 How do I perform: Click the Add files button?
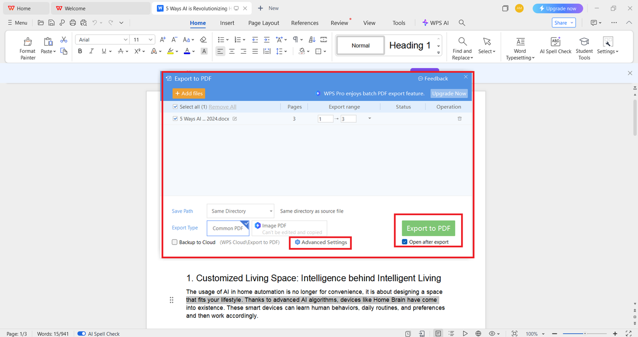[x=188, y=93]
